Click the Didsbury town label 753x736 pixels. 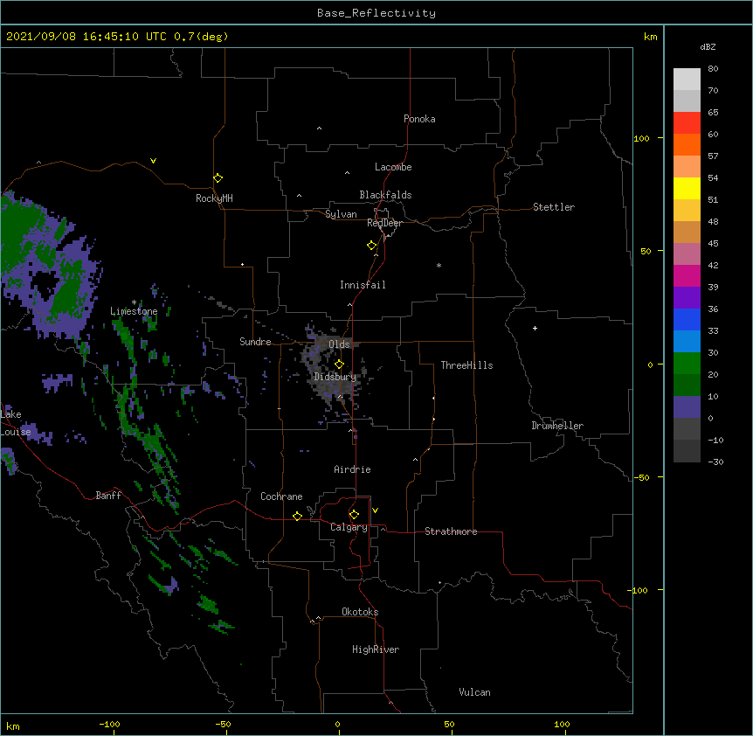[335, 377]
